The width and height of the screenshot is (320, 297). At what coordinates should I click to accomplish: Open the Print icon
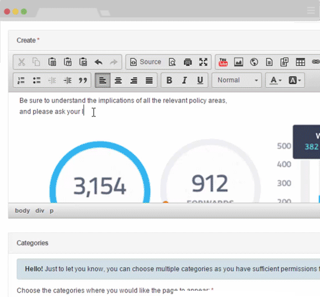tap(188, 62)
